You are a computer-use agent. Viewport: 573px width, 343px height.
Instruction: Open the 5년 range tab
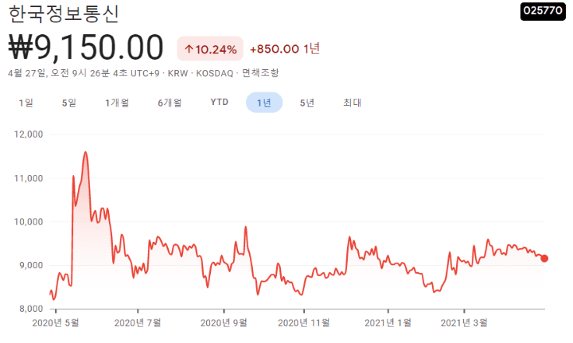(307, 103)
